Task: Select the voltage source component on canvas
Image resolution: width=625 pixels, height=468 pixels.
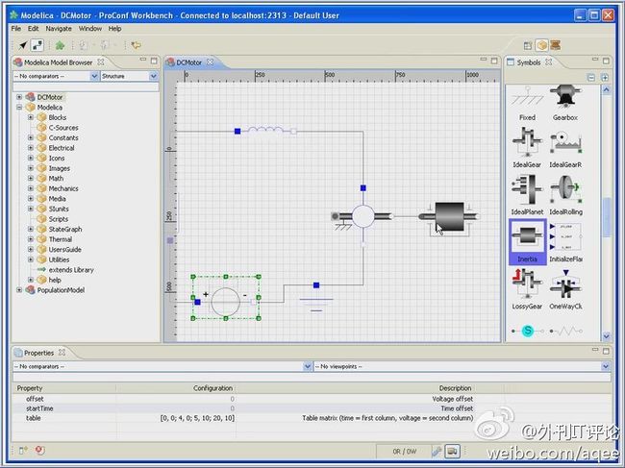Action: click(226, 298)
